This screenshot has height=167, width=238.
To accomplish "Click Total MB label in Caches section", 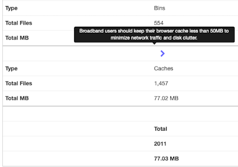I will pos(17,98).
